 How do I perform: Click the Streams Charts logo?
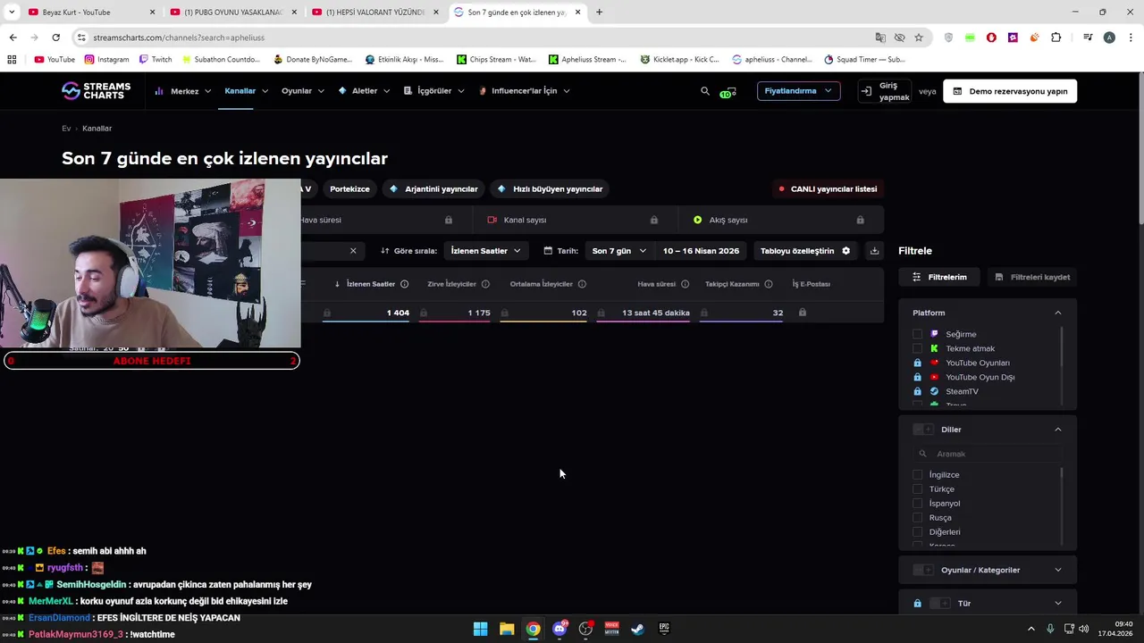(96, 91)
